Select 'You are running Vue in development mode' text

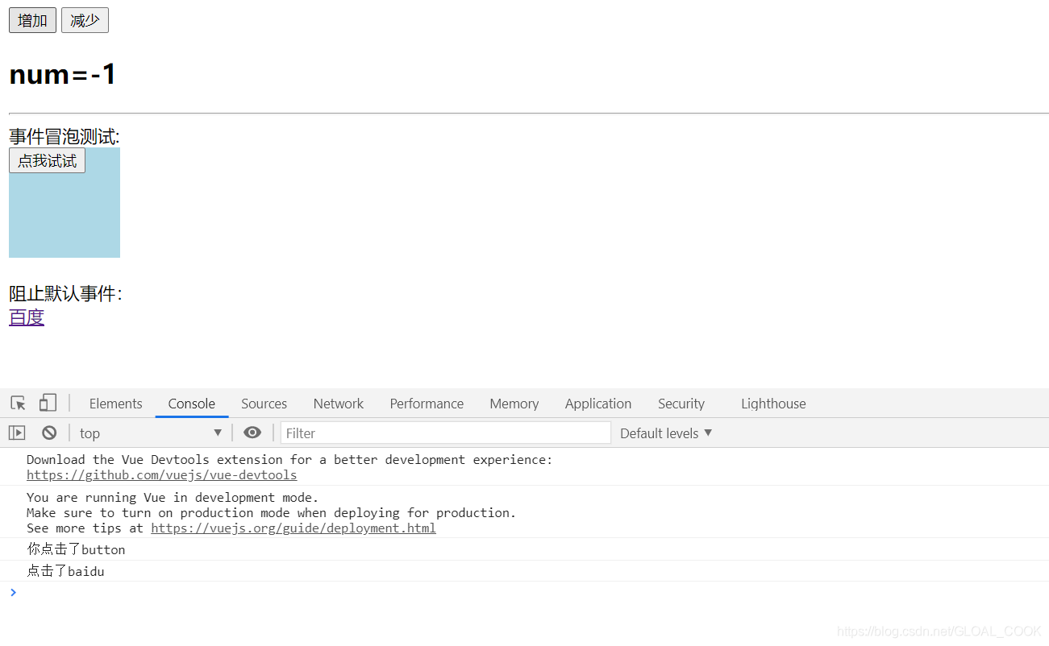pyautogui.click(x=173, y=498)
